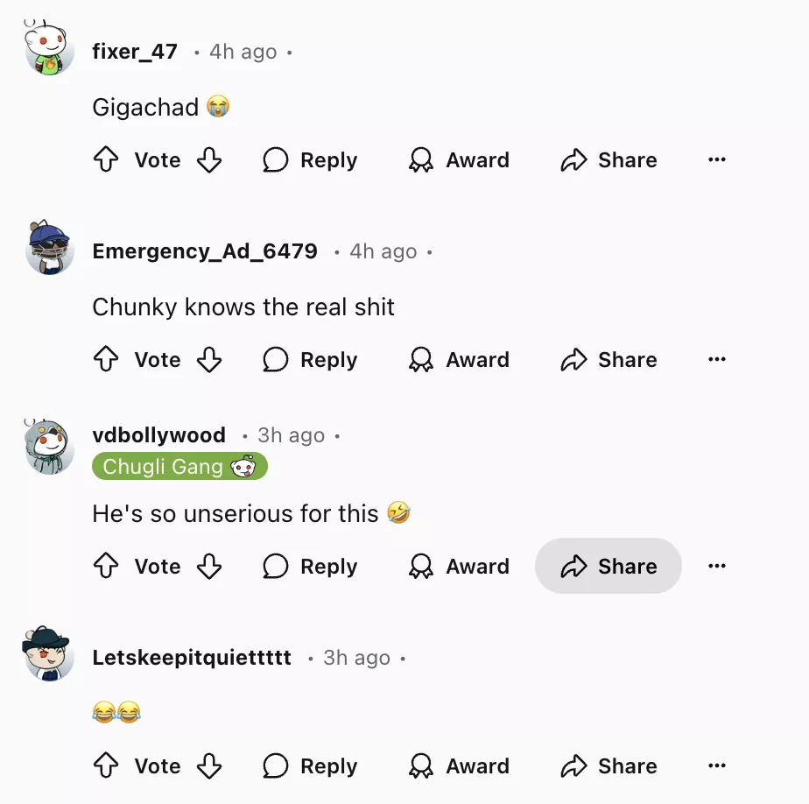Upvote Letskeepitquietttt's emoji comment
Viewport: 809px width, 804px height.
click(106, 765)
